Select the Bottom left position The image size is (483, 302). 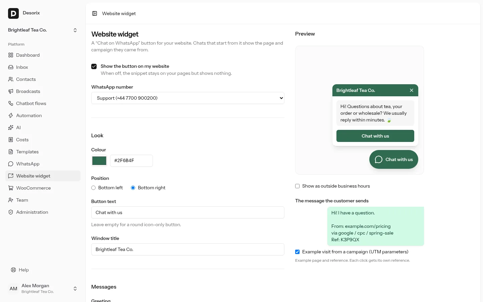point(93,188)
